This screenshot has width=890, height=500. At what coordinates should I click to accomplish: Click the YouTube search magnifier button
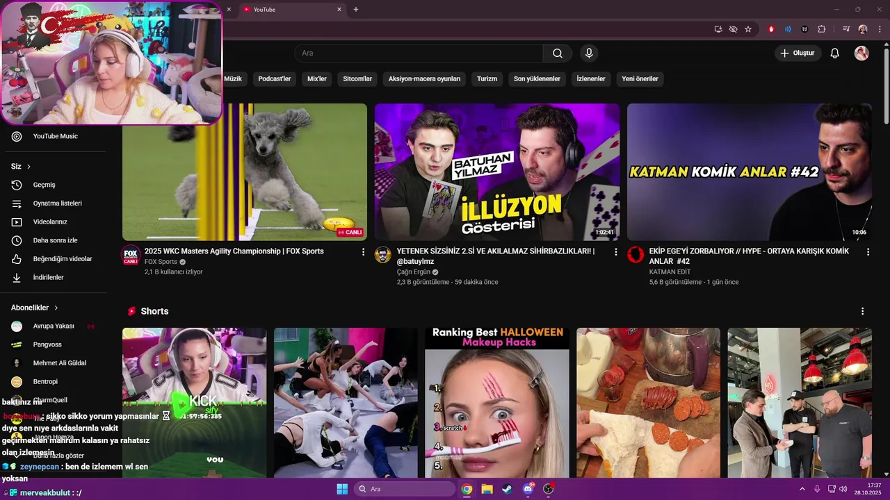point(558,53)
